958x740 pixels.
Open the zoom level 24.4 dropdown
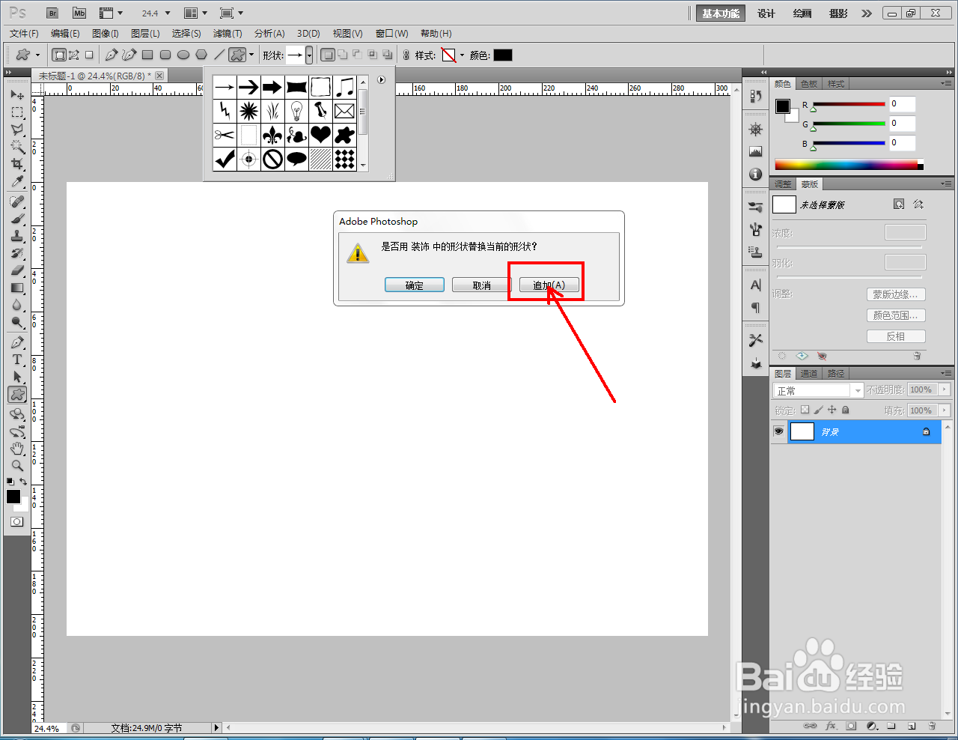coord(168,13)
